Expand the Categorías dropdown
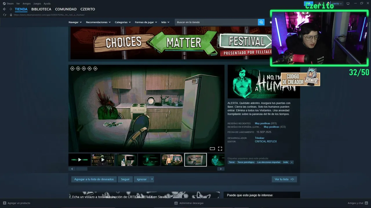The image size is (371, 208). point(123,22)
